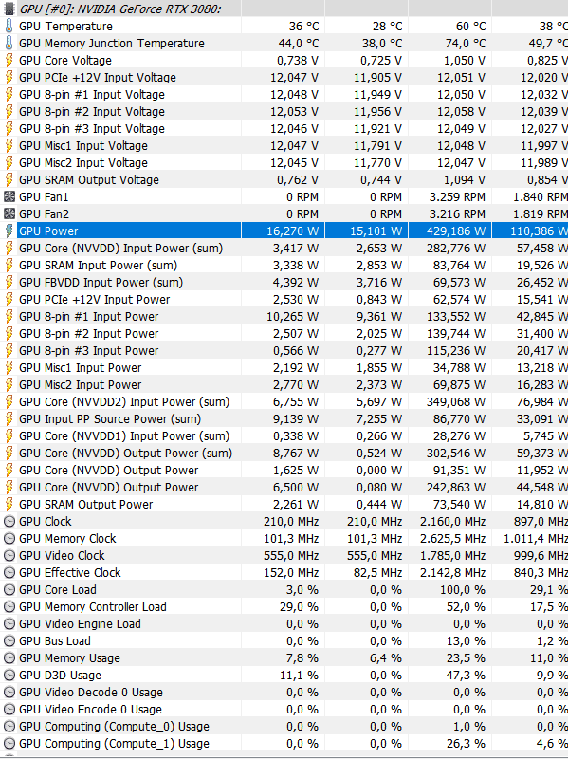Image resolution: width=568 pixels, height=759 pixels.
Task: Click clock icon beside GPU Clock row
Action: (9, 521)
